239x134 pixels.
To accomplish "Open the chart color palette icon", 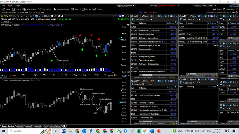I will (x=128, y=25).
